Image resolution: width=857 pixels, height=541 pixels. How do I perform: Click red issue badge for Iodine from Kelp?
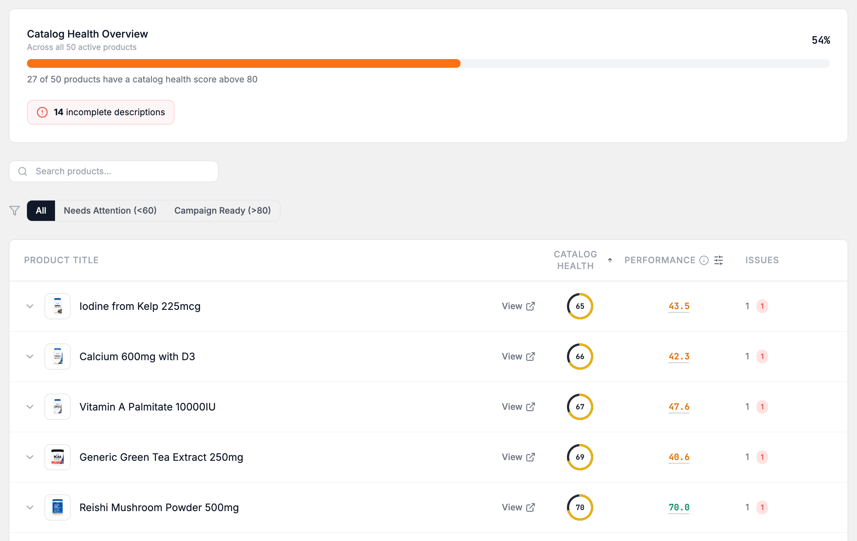762,306
